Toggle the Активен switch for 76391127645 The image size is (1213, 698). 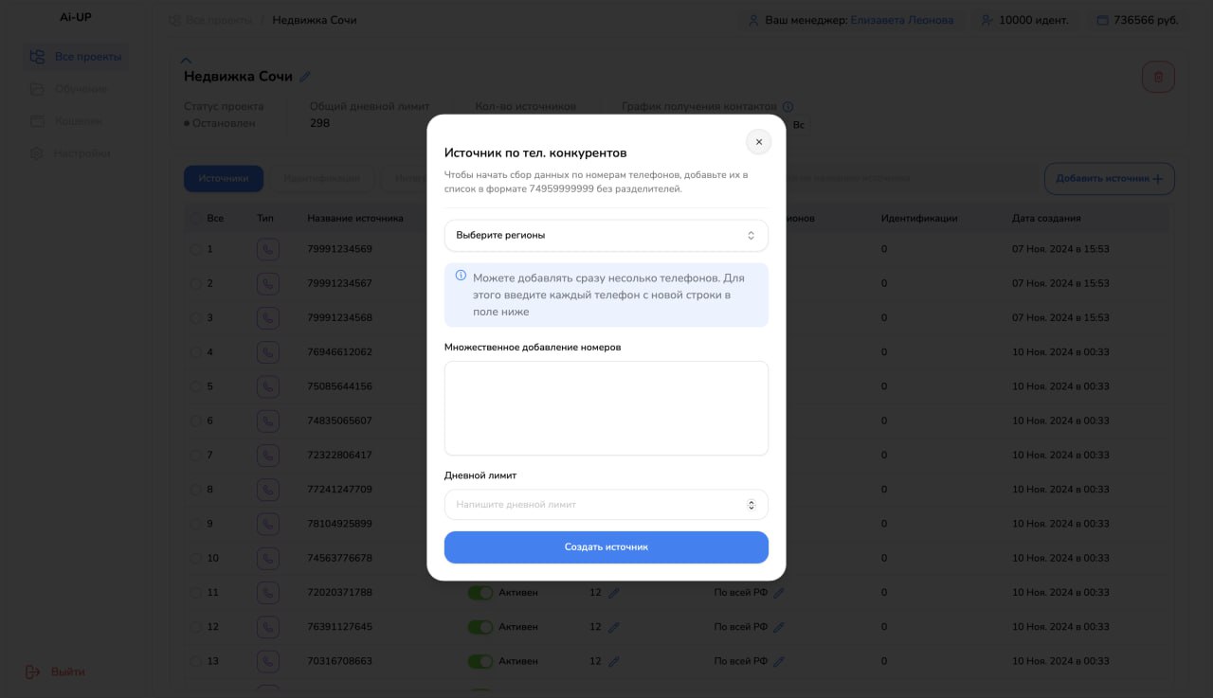(x=480, y=627)
